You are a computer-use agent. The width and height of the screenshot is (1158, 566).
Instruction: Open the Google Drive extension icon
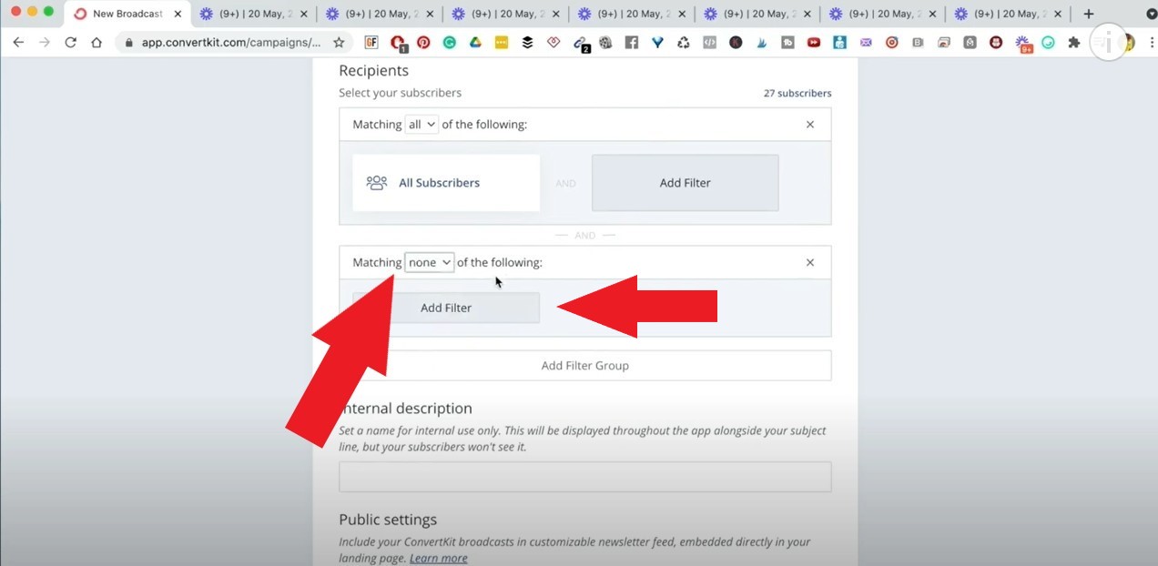[474, 42]
